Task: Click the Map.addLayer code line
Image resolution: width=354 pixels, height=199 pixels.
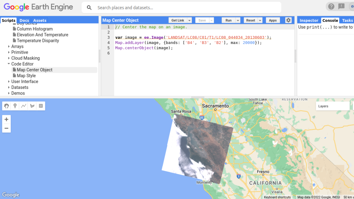Action: pyautogui.click(x=188, y=43)
